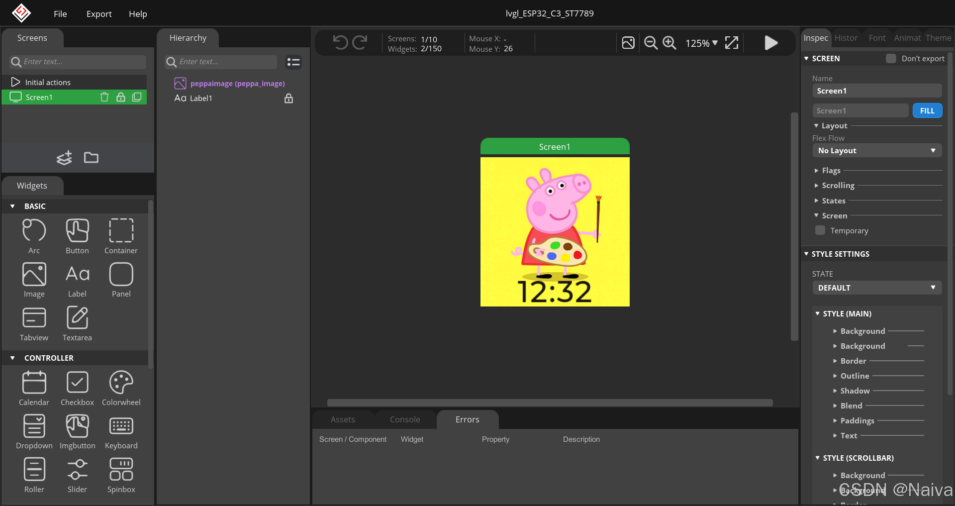Viewport: 955px width, 506px height.
Task: Duplicate Screen1 with the copy icon
Action: click(137, 97)
